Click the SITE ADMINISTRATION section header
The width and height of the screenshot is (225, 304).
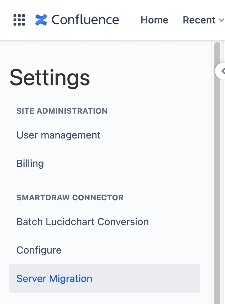click(62, 111)
